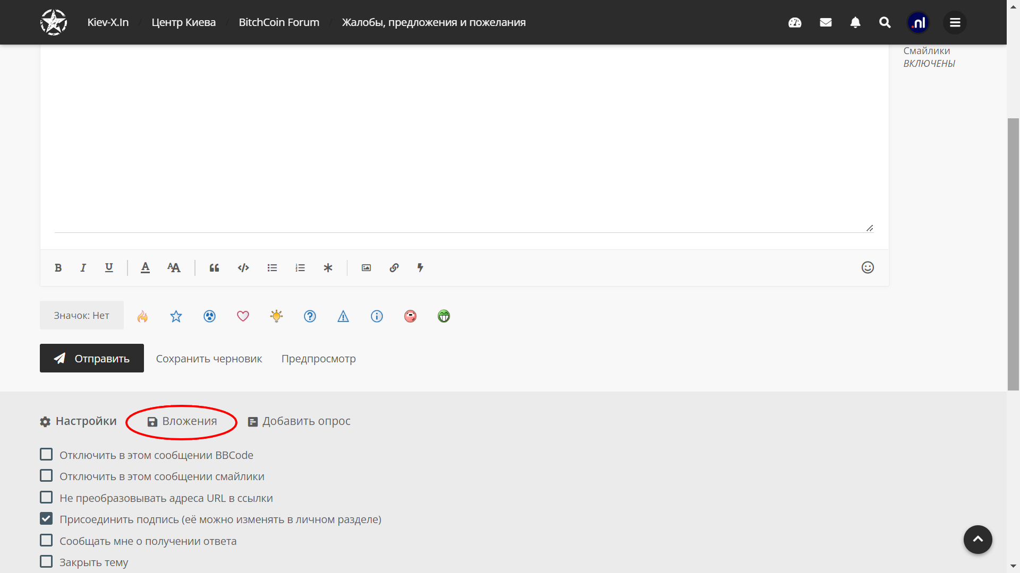
Task: Pick the fire topic icon
Action: coord(142,316)
